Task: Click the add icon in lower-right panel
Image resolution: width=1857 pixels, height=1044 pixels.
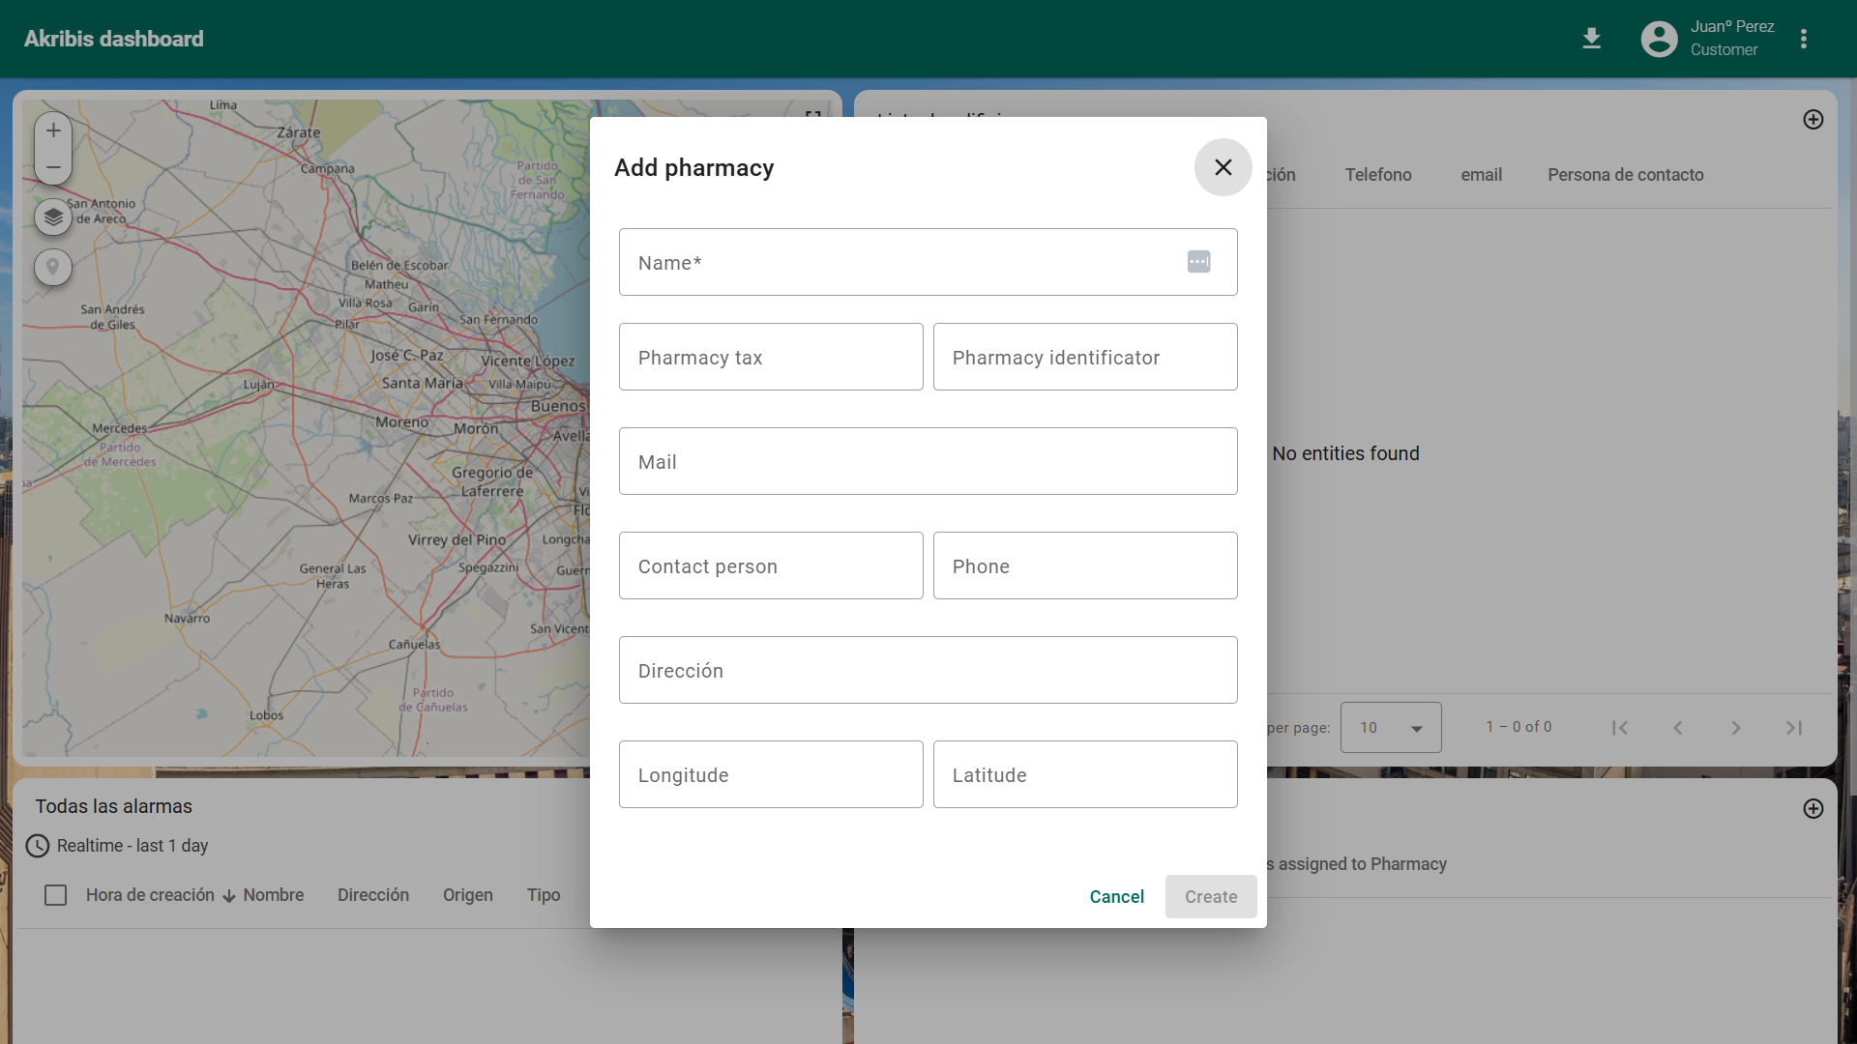Action: [x=1813, y=809]
